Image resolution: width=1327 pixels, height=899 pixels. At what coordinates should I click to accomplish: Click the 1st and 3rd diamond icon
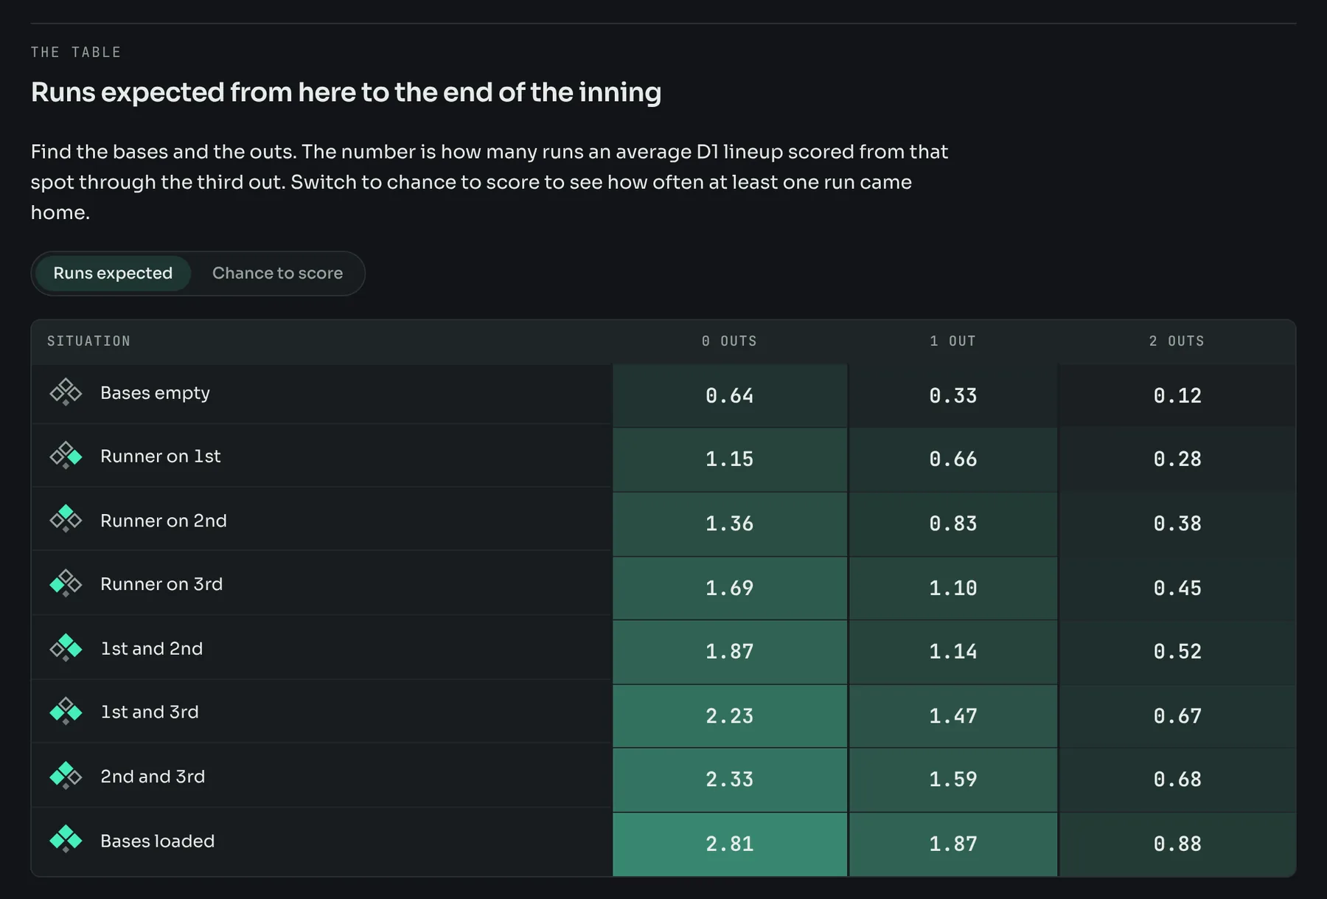pyautogui.click(x=66, y=712)
